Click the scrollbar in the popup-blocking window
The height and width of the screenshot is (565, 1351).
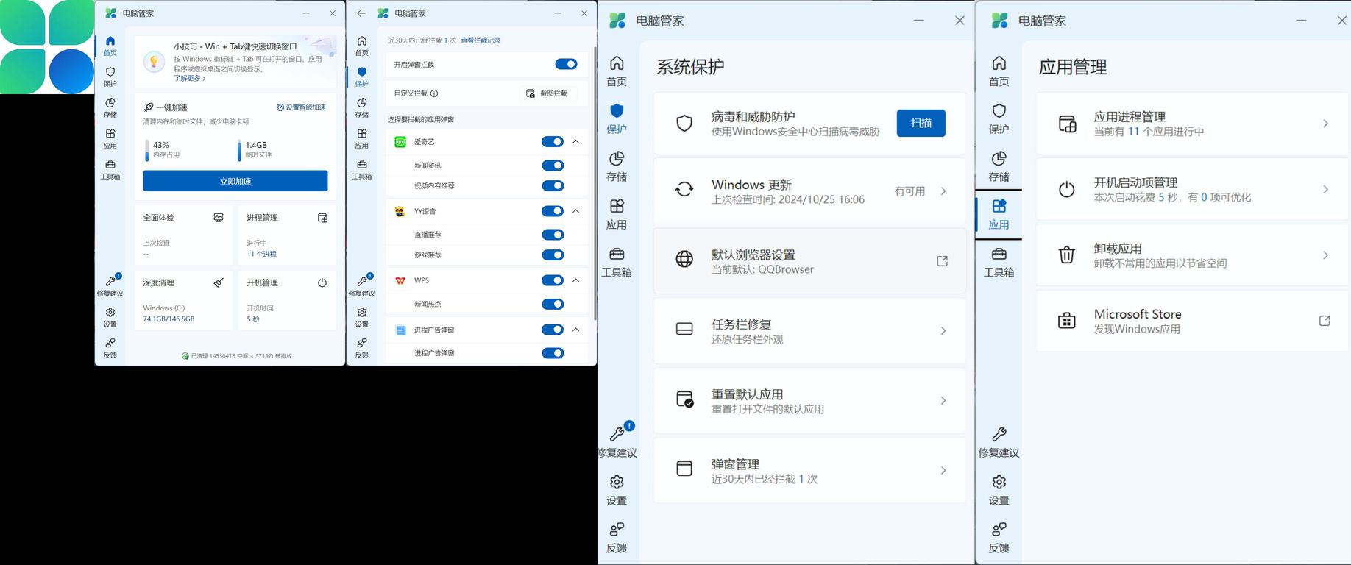pos(594,184)
